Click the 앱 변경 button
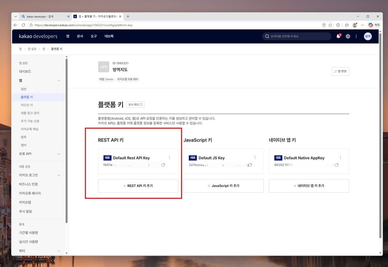The width and height of the screenshot is (388, 267). (x=340, y=71)
